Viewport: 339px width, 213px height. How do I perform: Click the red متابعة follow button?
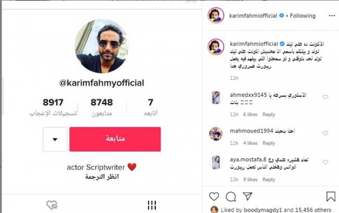(x=115, y=139)
